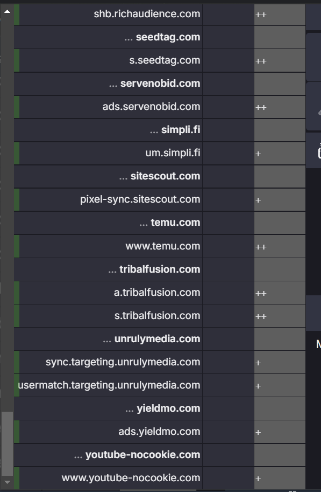Viewport: 321px width, 492px height.
Task: Select the pixel-sync.sitescout.com row
Action: [108, 199]
